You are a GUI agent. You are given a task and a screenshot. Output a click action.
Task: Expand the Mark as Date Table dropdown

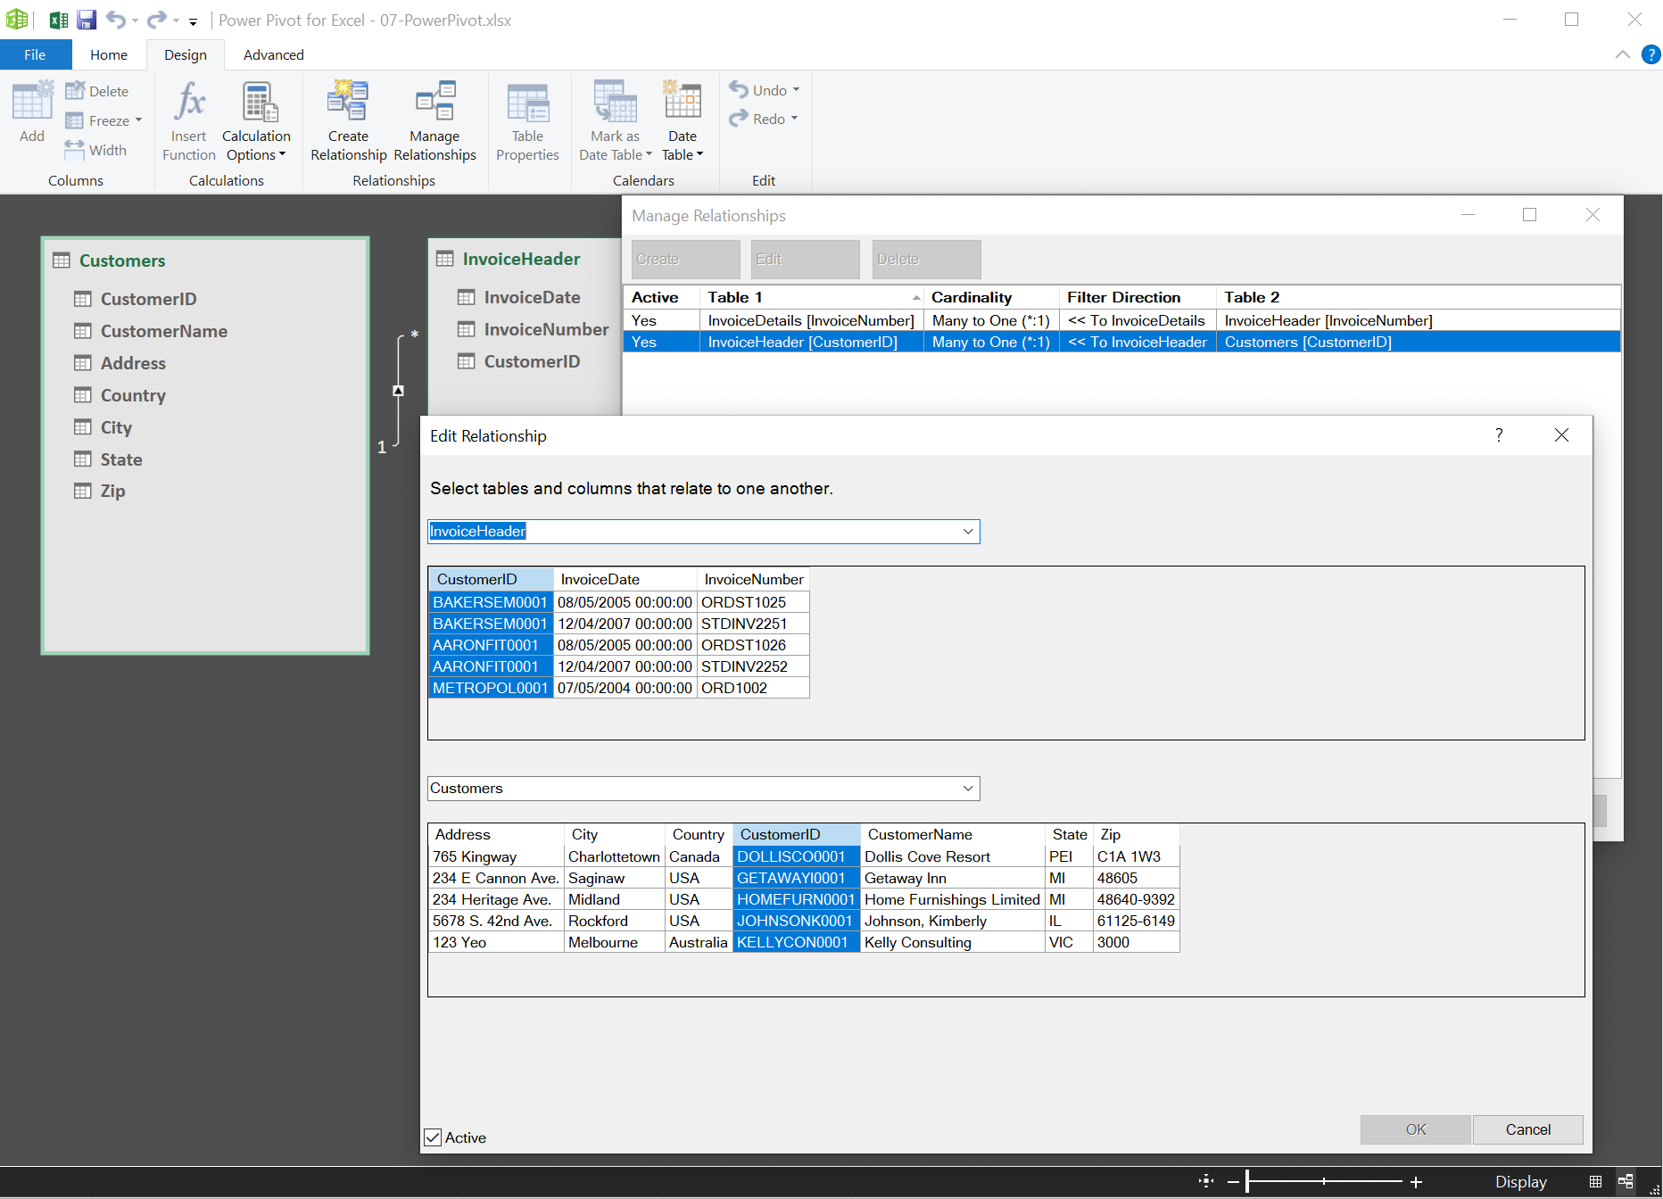click(x=649, y=154)
